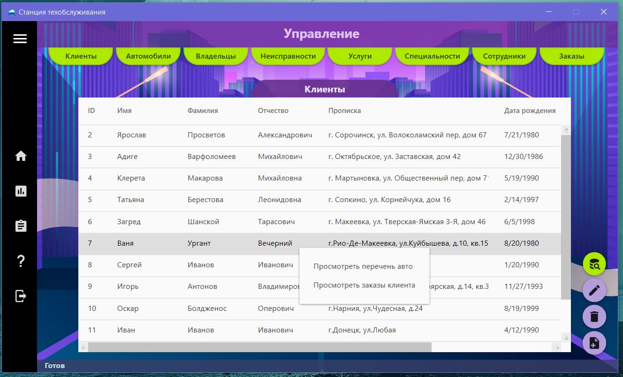Click the add new record document button

[x=594, y=343]
